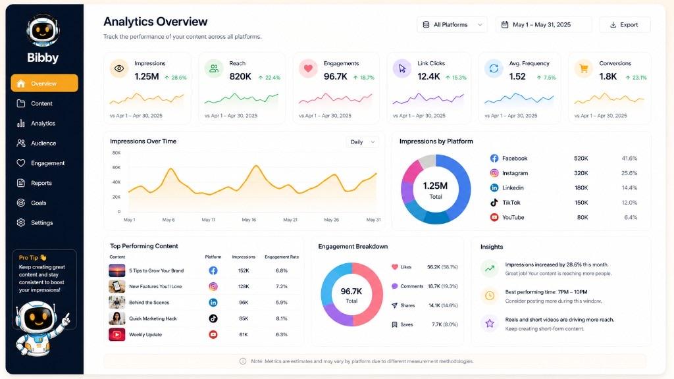The height and width of the screenshot is (379, 674).
Task: Click the Content folder icon in sidebar
Action: tap(20, 103)
